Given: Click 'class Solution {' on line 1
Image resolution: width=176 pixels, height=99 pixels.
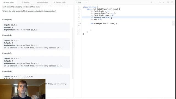Looking at the screenshot, I should (x=90, y=7).
